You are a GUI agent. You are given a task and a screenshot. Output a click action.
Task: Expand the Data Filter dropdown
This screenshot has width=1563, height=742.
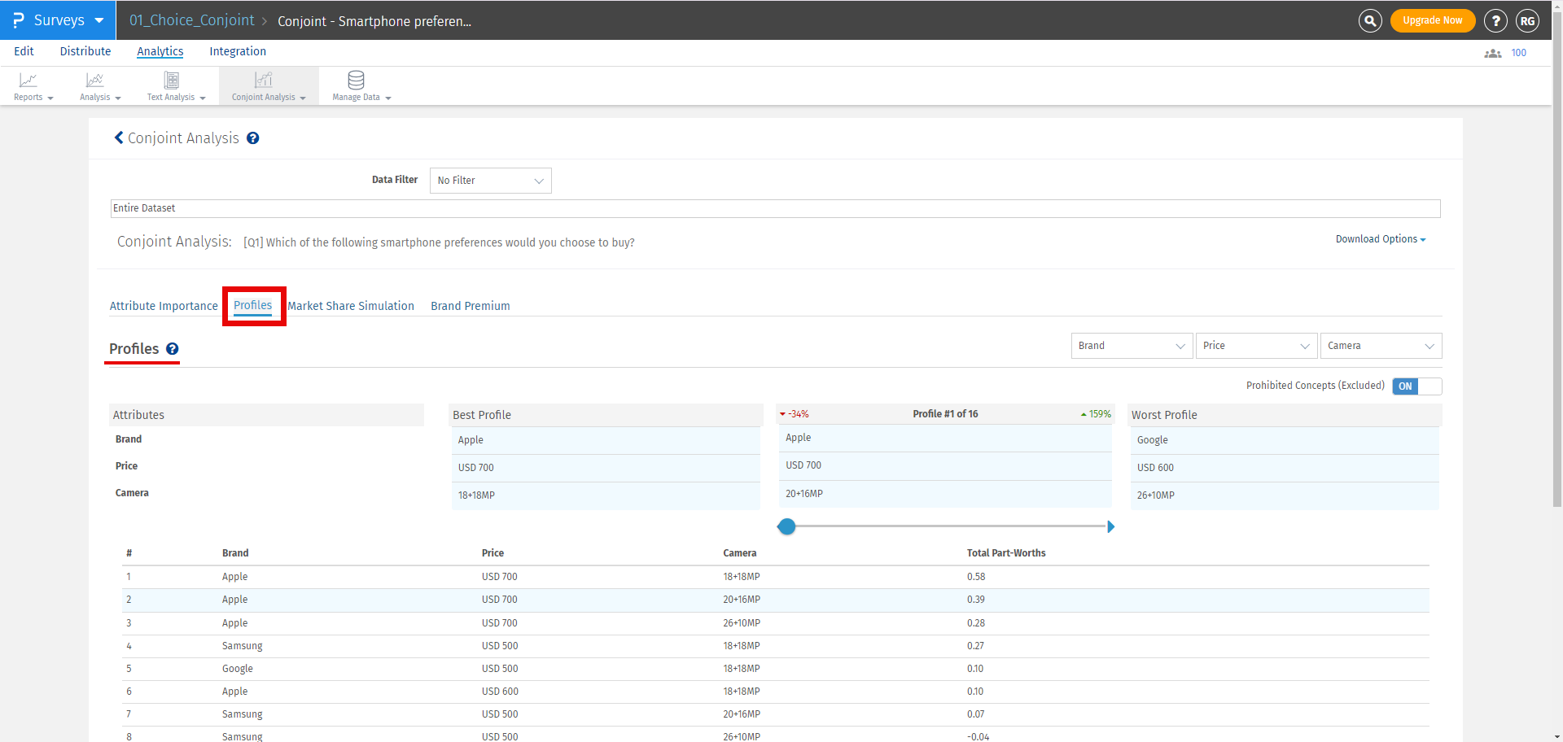(x=490, y=181)
